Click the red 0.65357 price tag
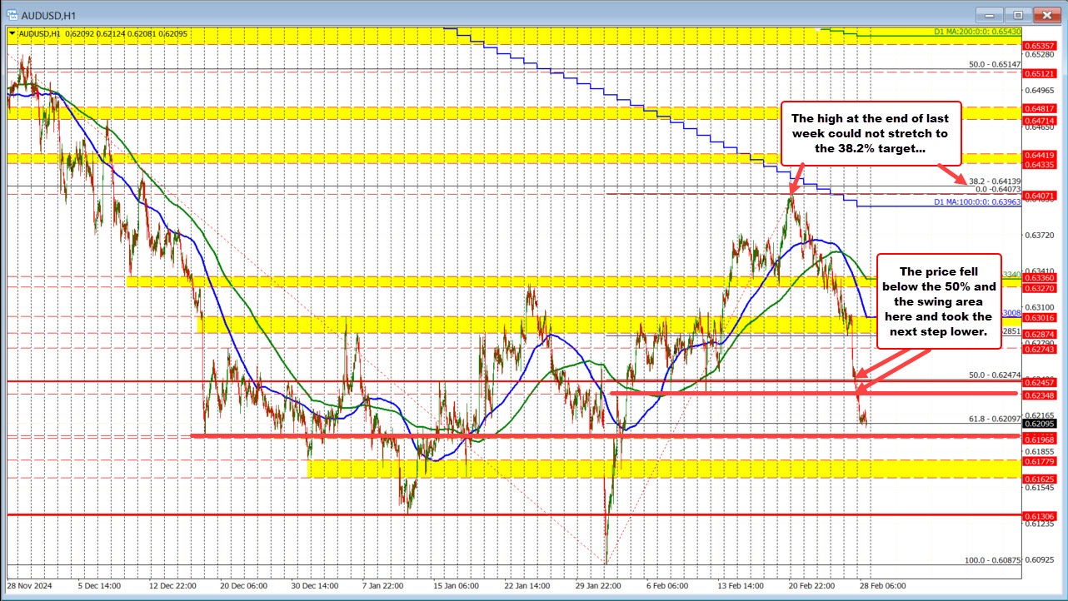The image size is (1068, 601). click(1041, 45)
